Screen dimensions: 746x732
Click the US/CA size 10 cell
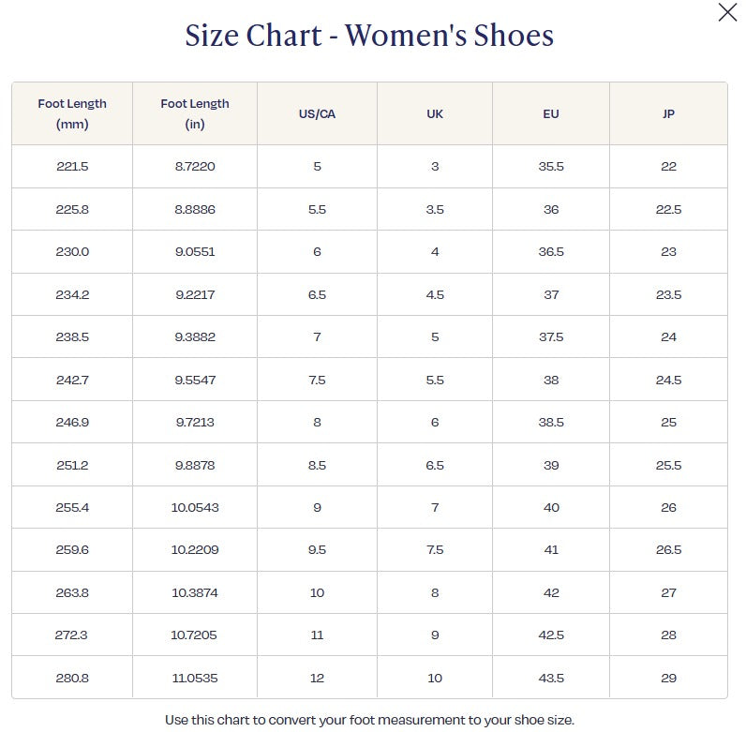tap(317, 593)
